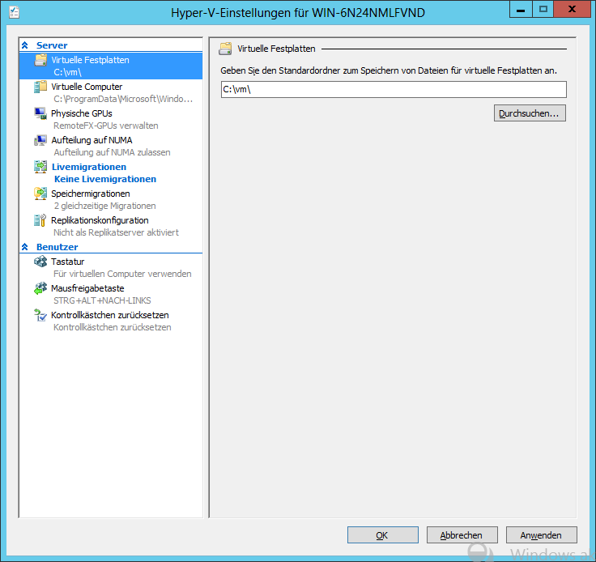Screen dimensions: 596x562
Task: Click the Replikationskonfiguration icon
Action: click(40, 221)
